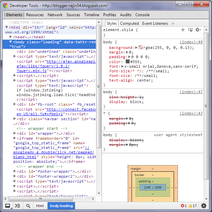Click horizontal scroll right arrow
This screenshot has height=212, width=212.
pyautogui.click(x=93, y=199)
